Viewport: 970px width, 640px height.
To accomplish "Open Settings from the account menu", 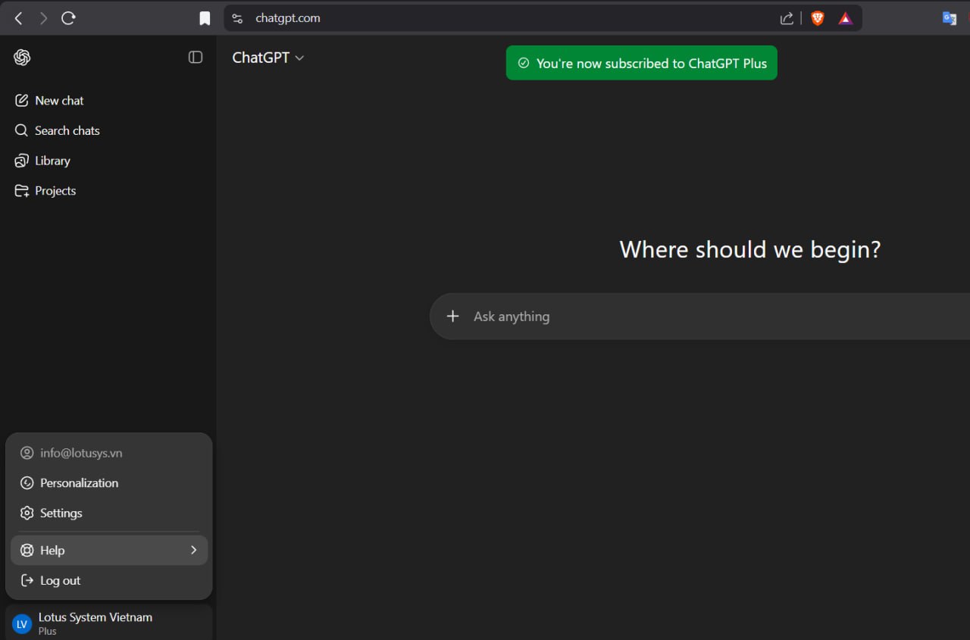I will pos(61,514).
